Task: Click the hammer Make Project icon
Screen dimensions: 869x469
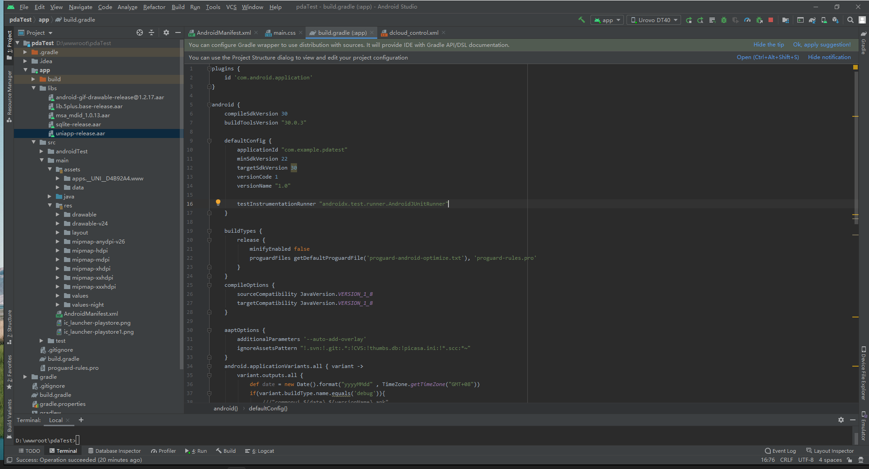Action: (581, 20)
